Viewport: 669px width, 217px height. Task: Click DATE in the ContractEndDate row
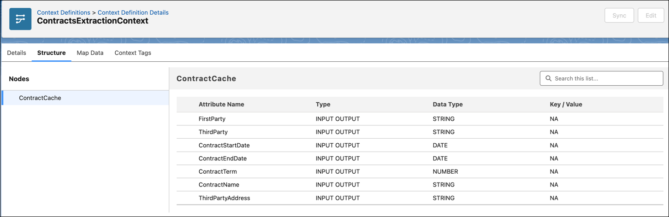point(440,158)
